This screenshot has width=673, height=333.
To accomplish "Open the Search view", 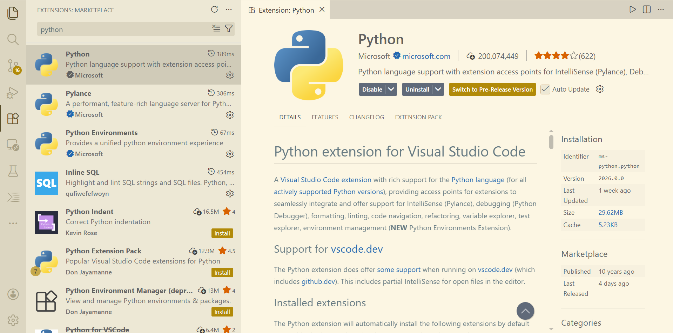I will [13, 39].
